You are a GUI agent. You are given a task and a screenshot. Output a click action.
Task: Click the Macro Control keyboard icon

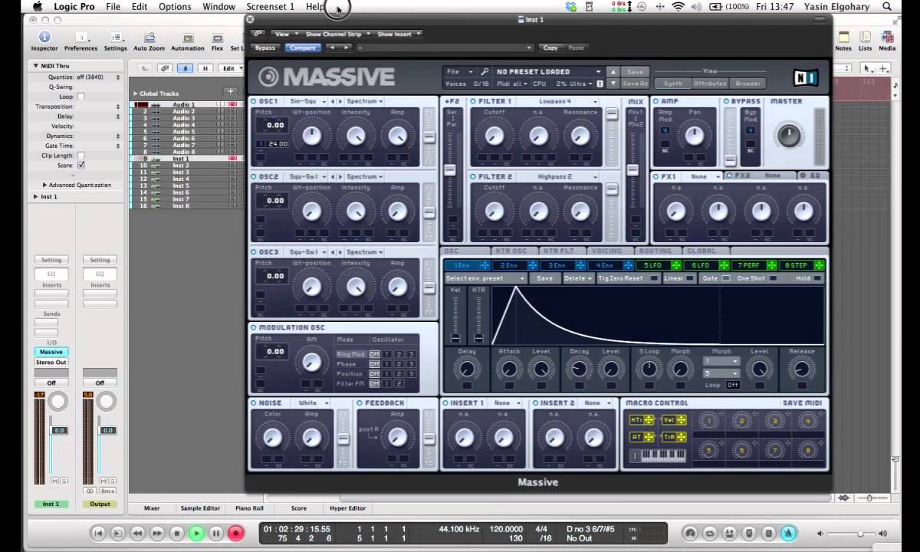658,455
